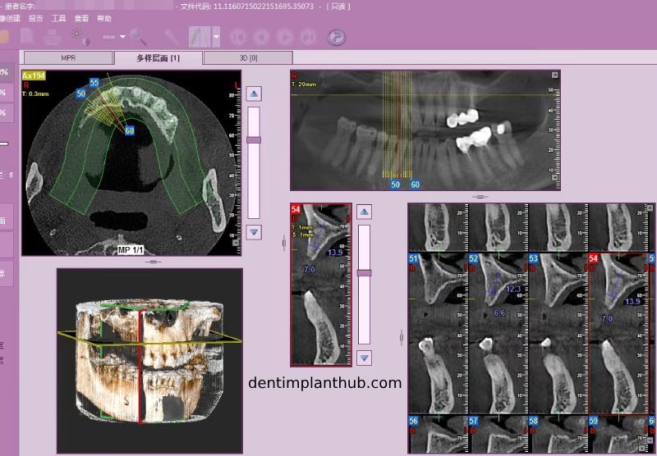Viewport: 657px width, 456px height.
Task: Click slice grid top-right scroll up button
Action: pos(650,208)
